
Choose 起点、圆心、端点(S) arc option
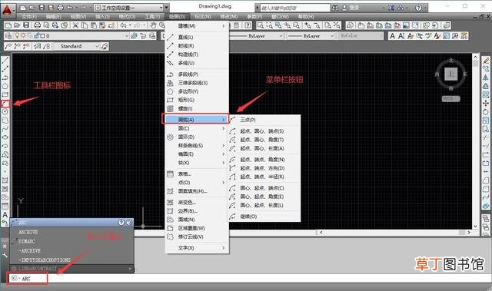pyautogui.click(x=264, y=131)
